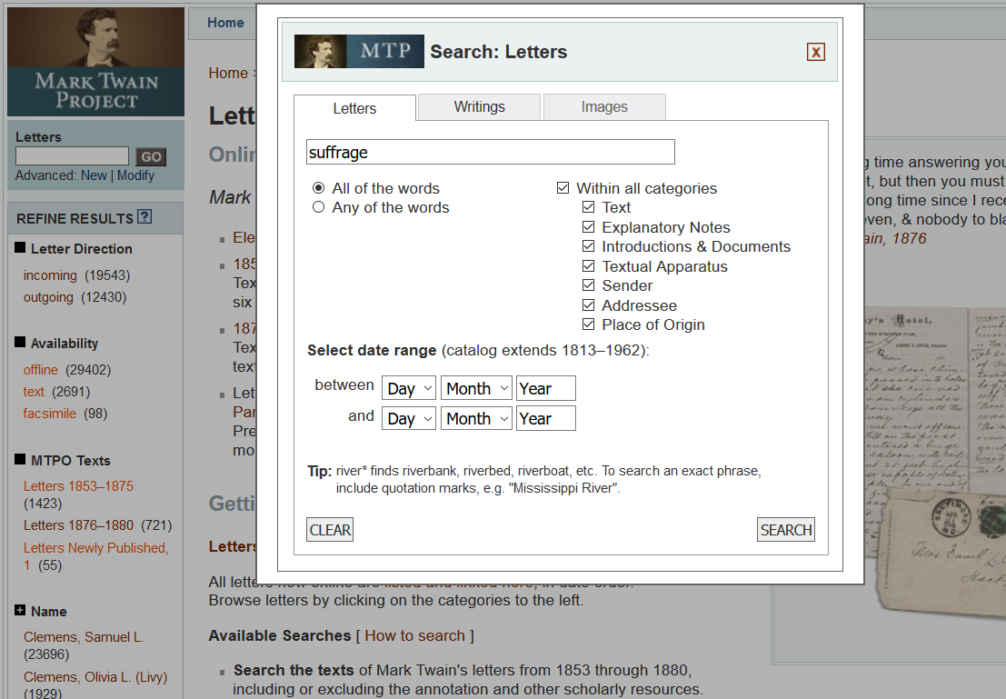
Task: Open Letters 1853–1875 link
Action: (x=78, y=486)
